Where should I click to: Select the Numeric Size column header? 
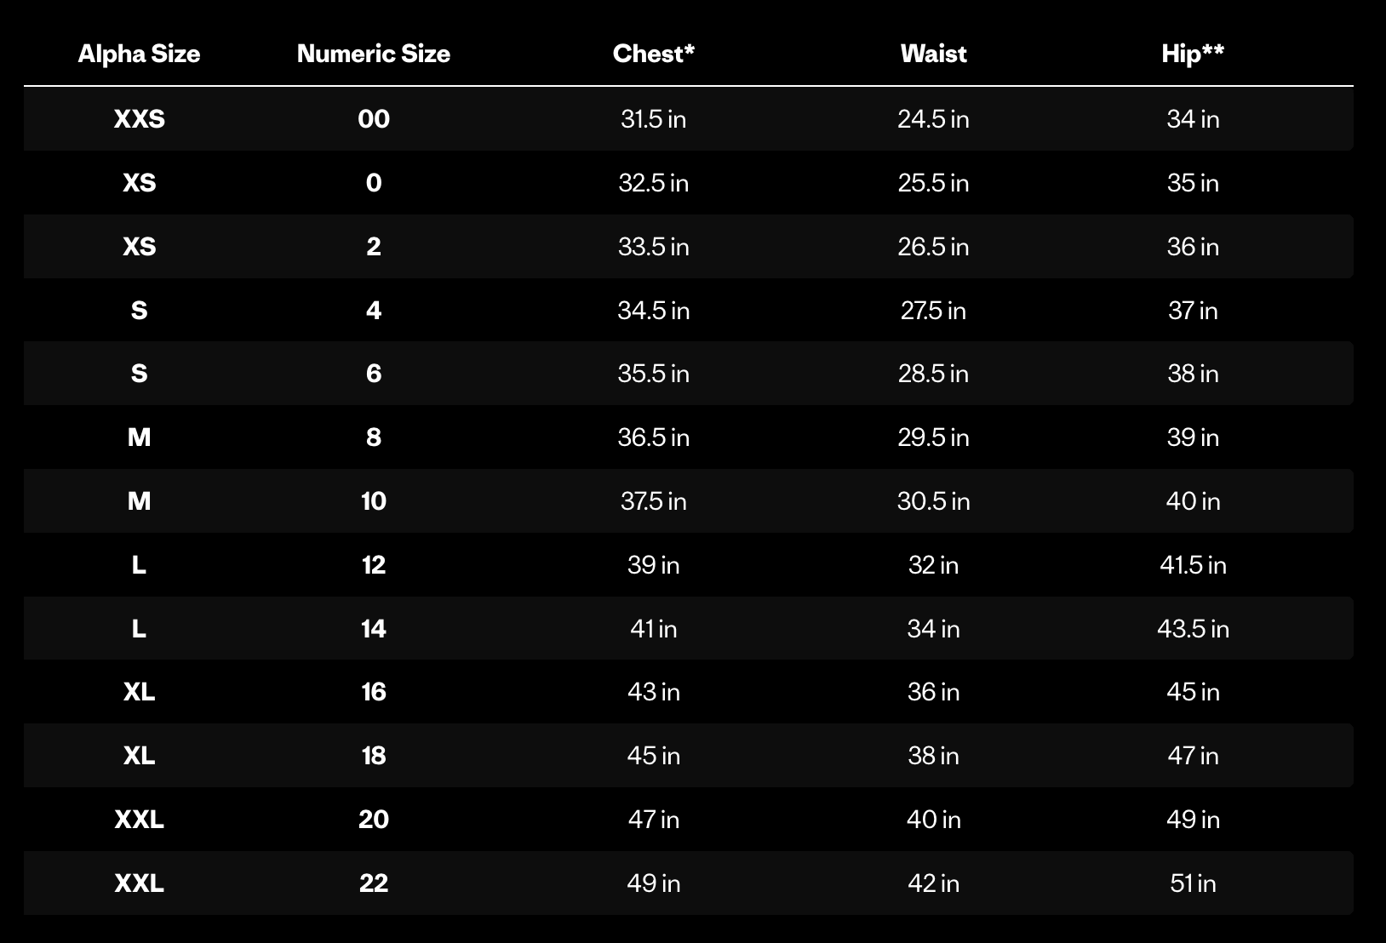(x=374, y=54)
